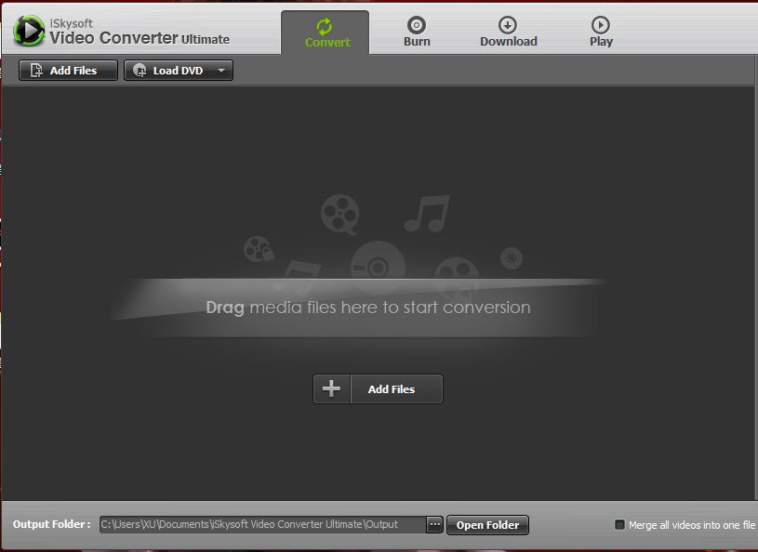Click the large plus icon in center

(x=332, y=389)
